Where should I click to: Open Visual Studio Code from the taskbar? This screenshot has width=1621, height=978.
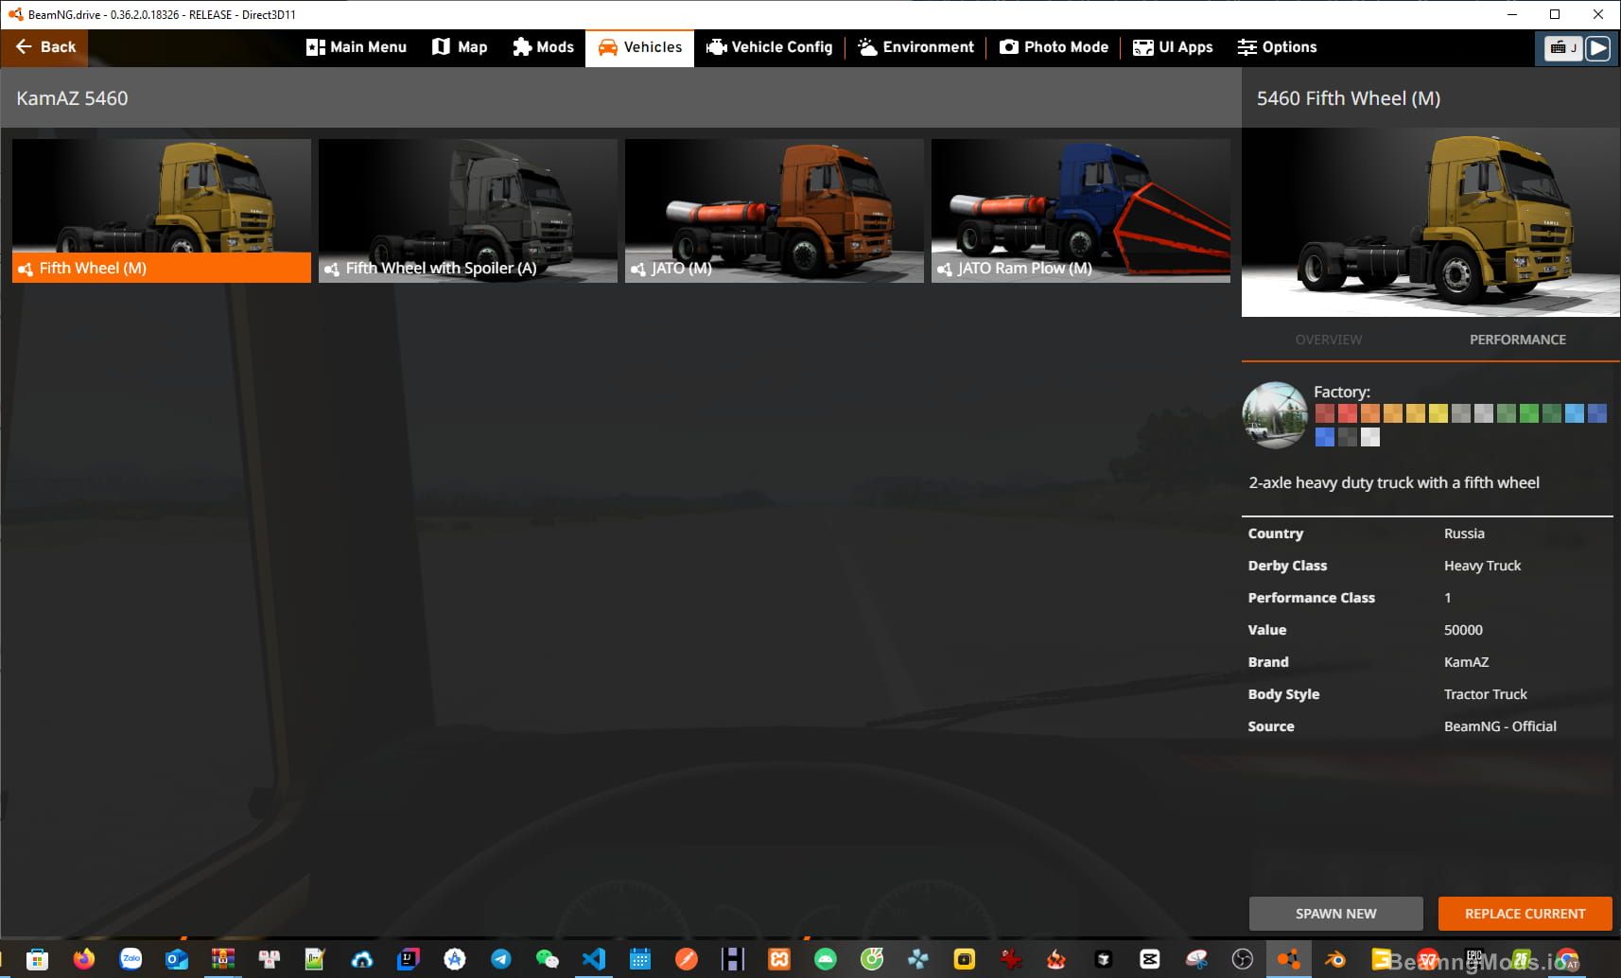(x=594, y=959)
